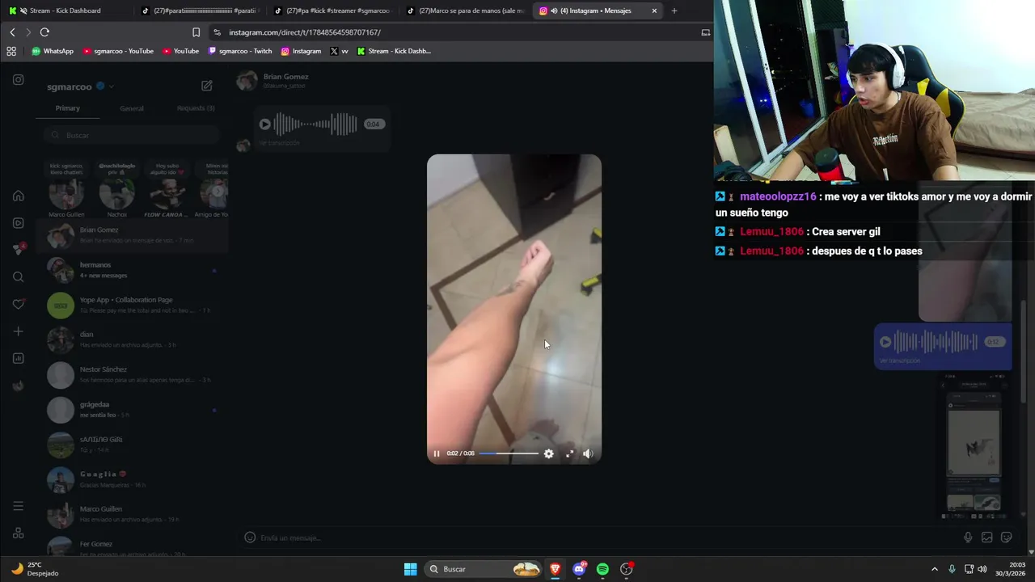Compose a new message pencil icon
Viewport: 1035px width, 582px height.
(207, 86)
